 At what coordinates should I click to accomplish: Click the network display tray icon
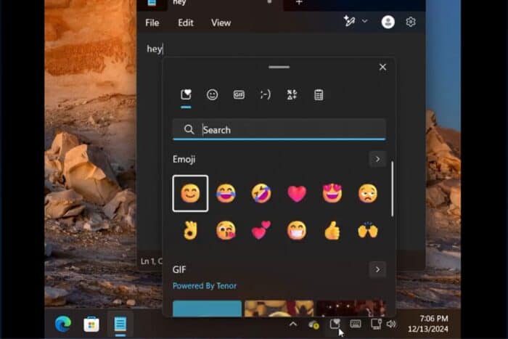tap(376, 324)
